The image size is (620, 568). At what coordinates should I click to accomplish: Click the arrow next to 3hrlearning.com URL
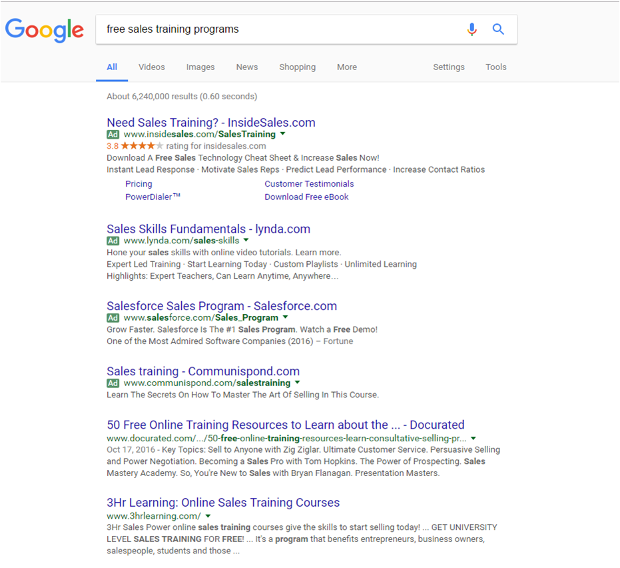point(208,516)
